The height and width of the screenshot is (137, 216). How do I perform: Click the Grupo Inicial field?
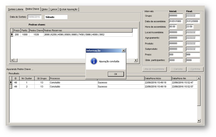click(176, 16)
